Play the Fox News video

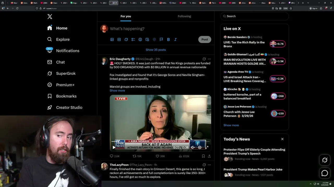(x=114, y=147)
